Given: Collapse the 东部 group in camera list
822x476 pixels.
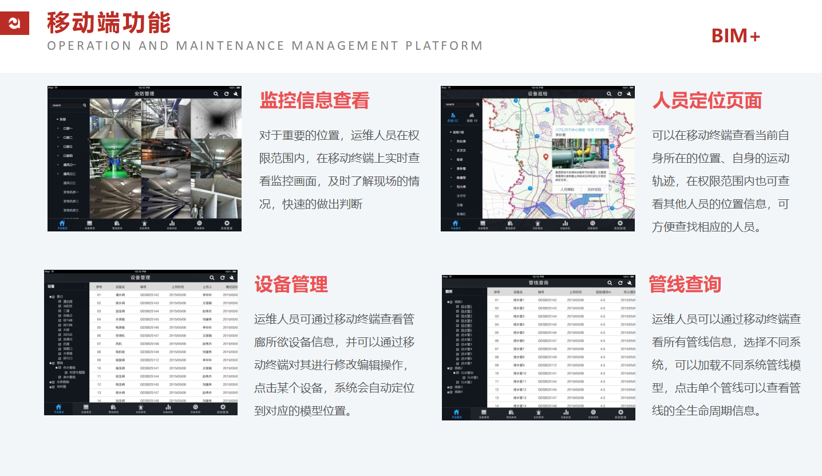Looking at the screenshot, I should click(57, 119).
